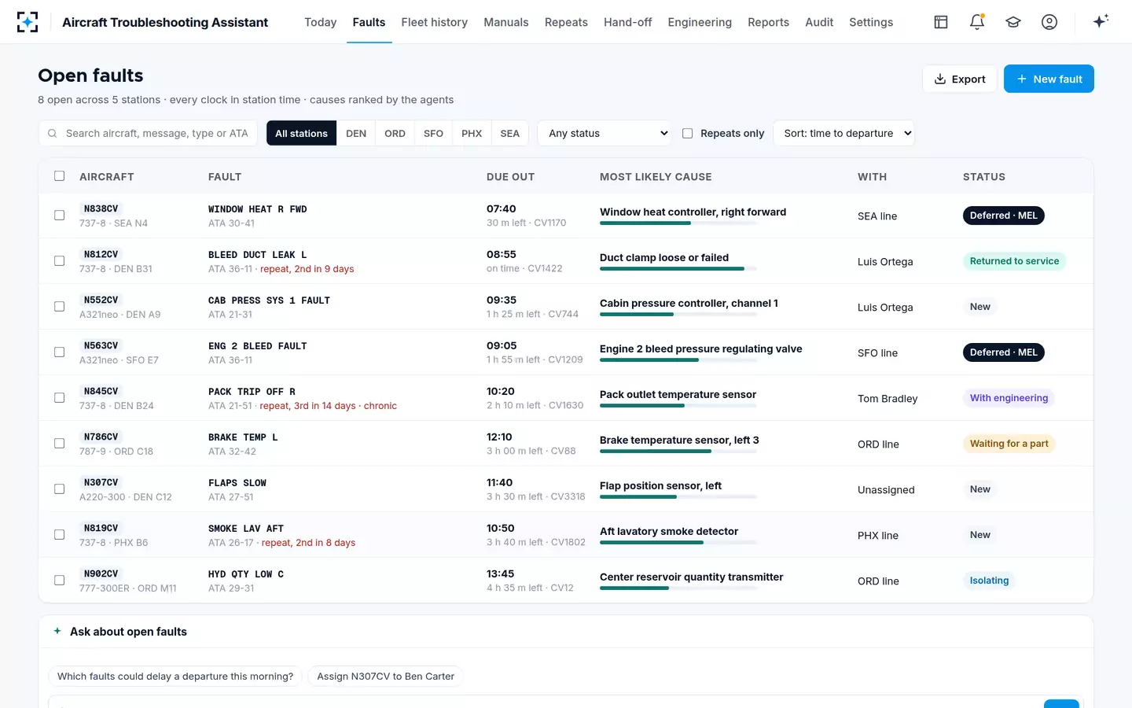Open the N552CV aircraft tag
Image resolution: width=1132 pixels, height=708 pixels.
tap(101, 300)
